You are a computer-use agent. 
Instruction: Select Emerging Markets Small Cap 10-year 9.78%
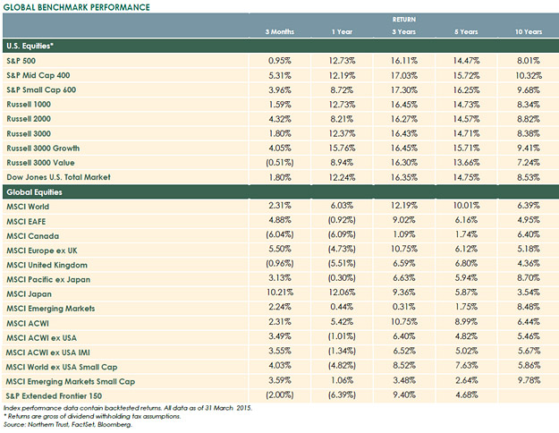[x=529, y=380]
